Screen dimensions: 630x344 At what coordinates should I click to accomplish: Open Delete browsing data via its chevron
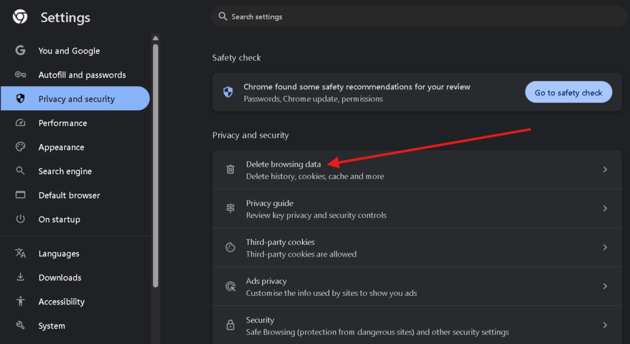(605, 169)
